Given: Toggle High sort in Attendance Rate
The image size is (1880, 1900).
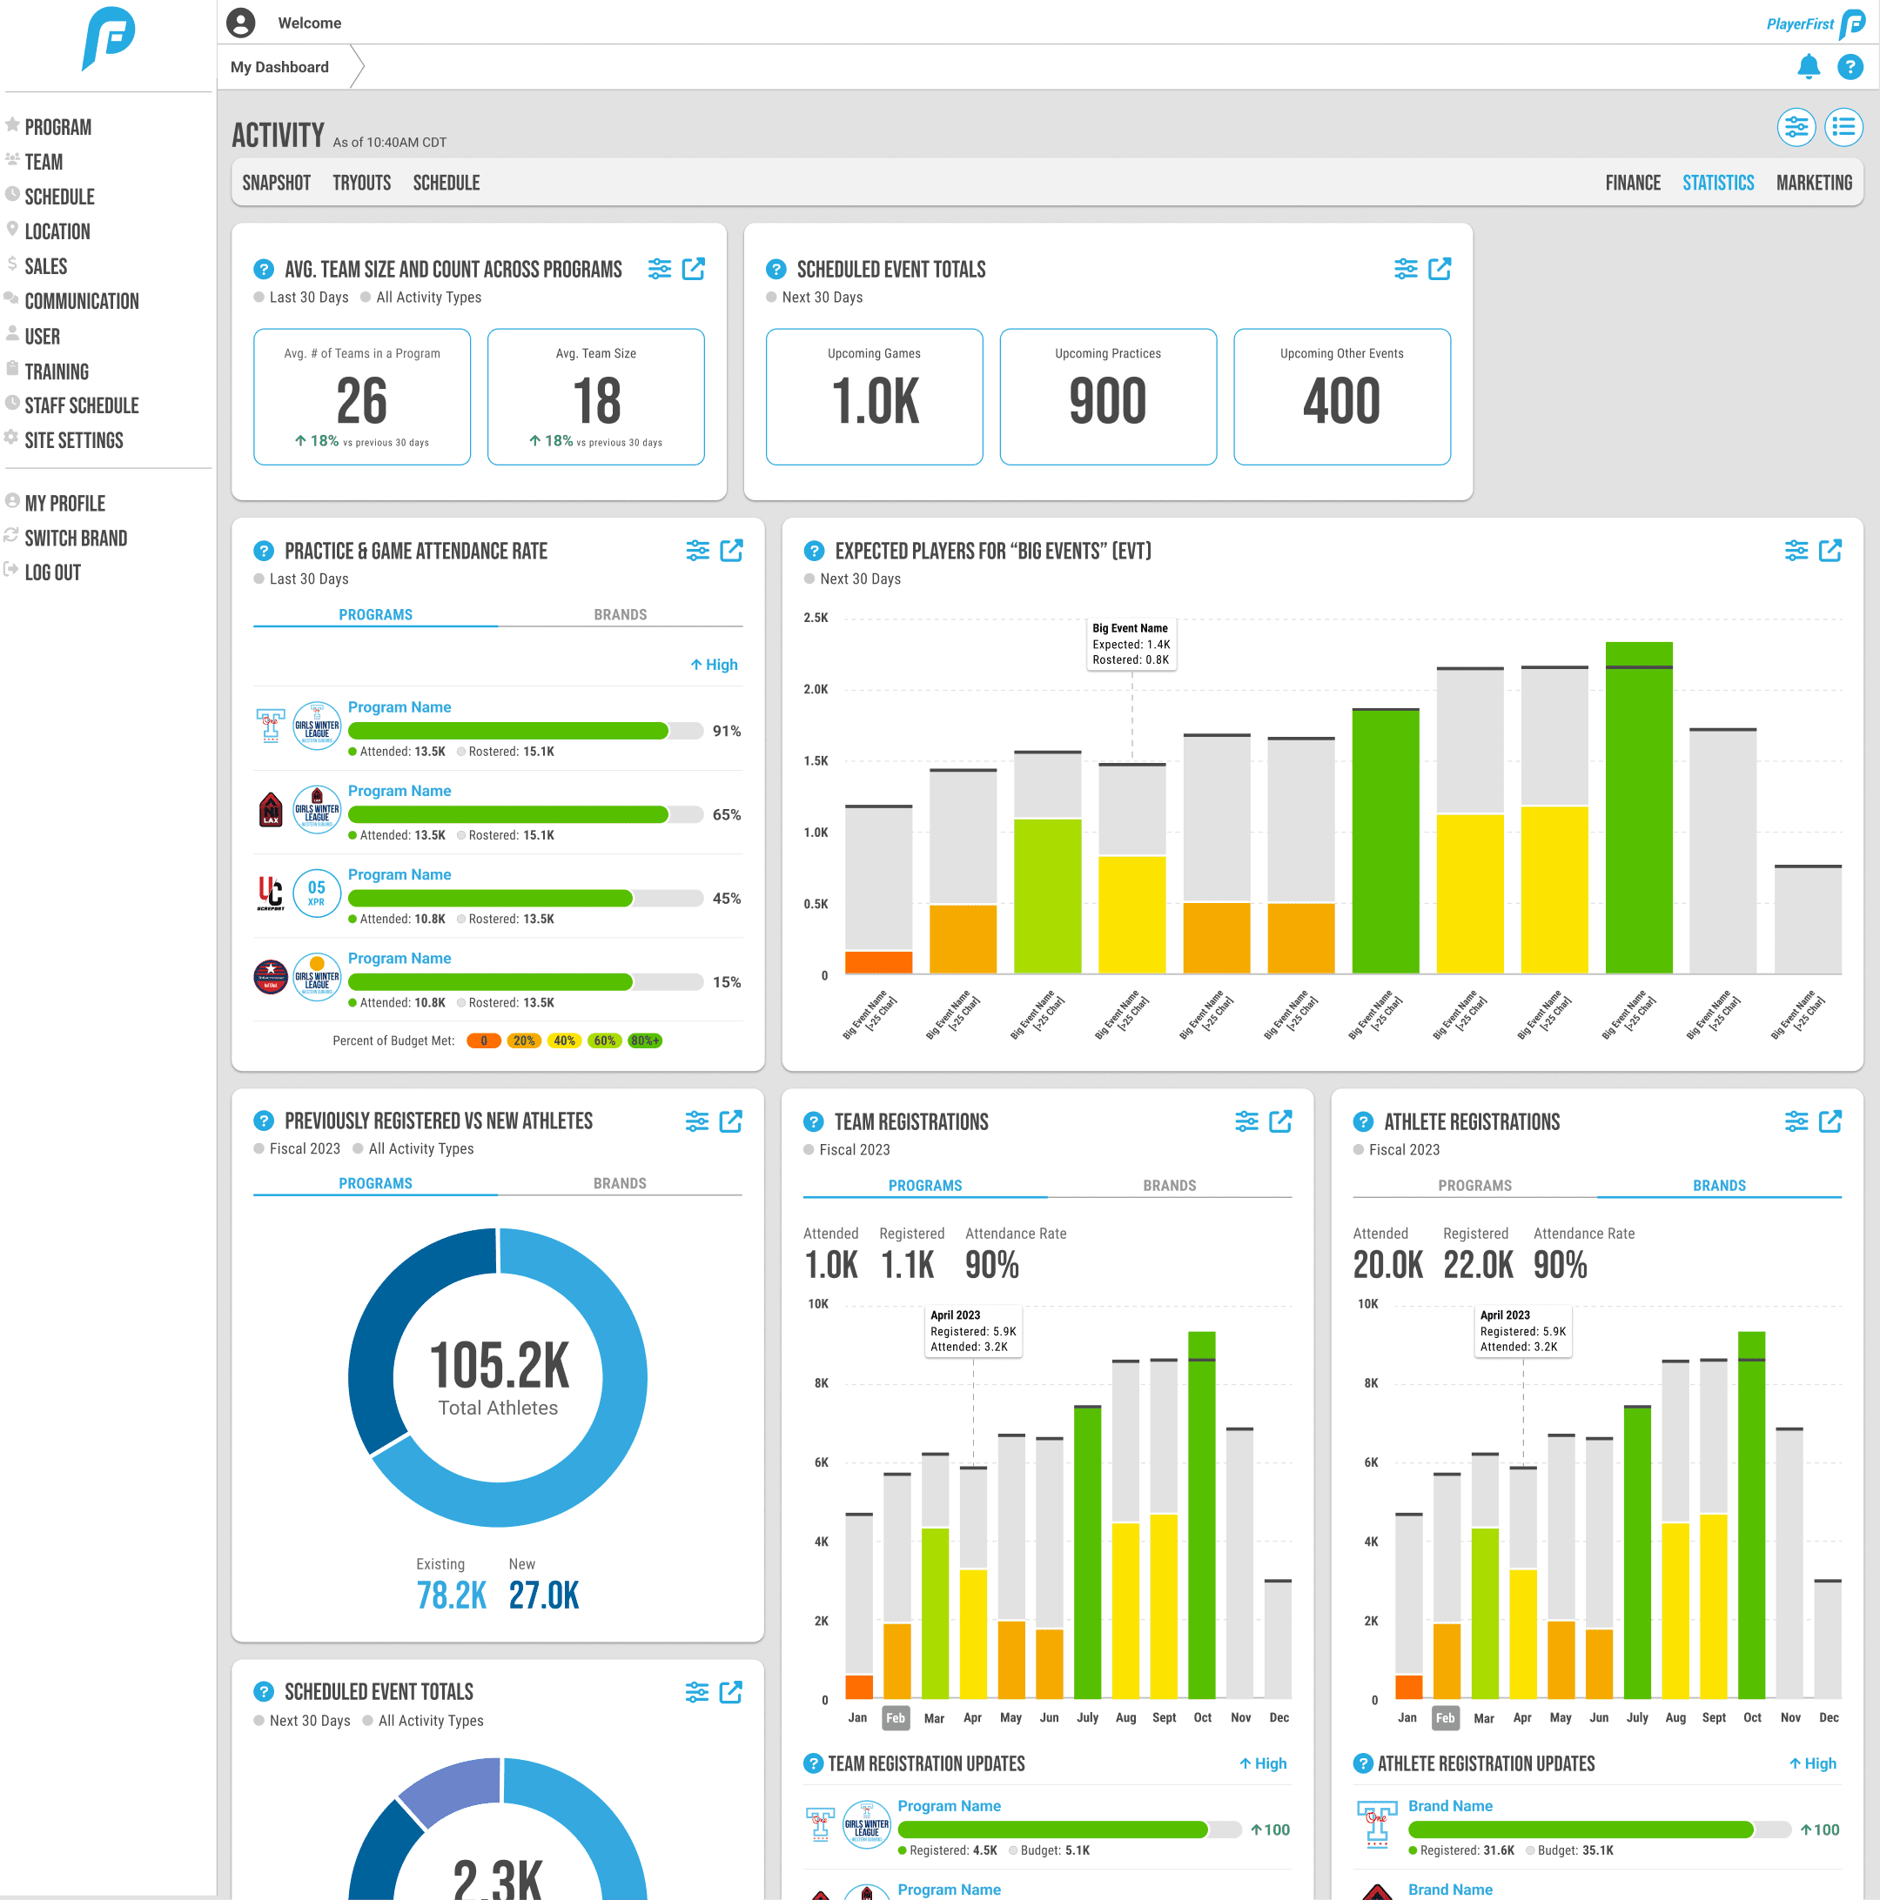Looking at the screenshot, I should [715, 665].
